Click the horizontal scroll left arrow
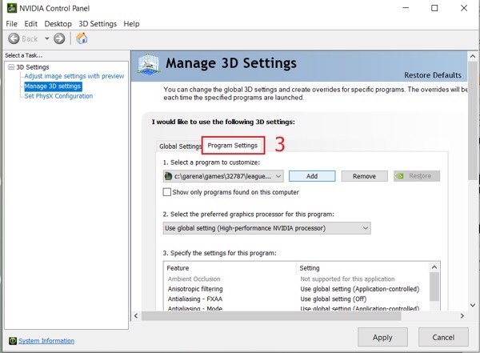This screenshot has width=480, height=353. click(x=136, y=316)
